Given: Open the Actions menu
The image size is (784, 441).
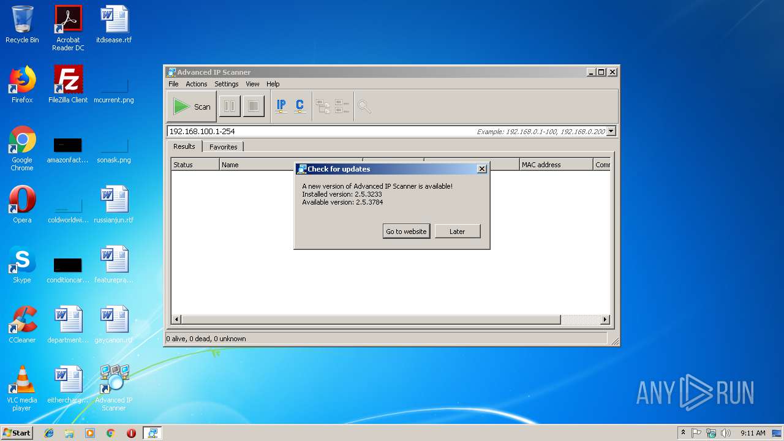Looking at the screenshot, I should (197, 84).
